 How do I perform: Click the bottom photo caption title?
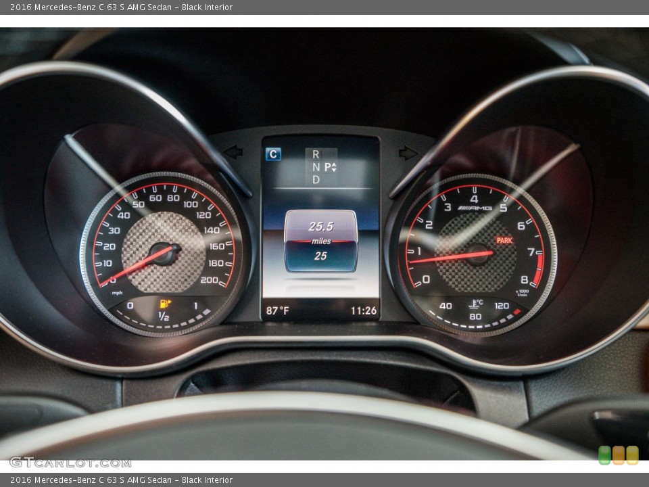[x=121, y=480]
